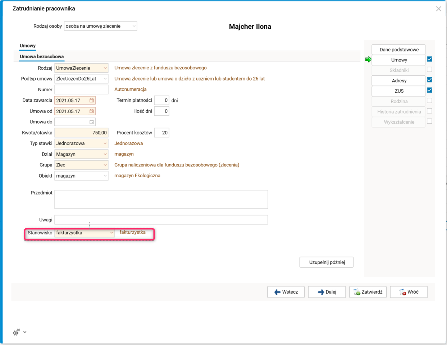Open calendar picker for Data zawarcia

(92, 101)
